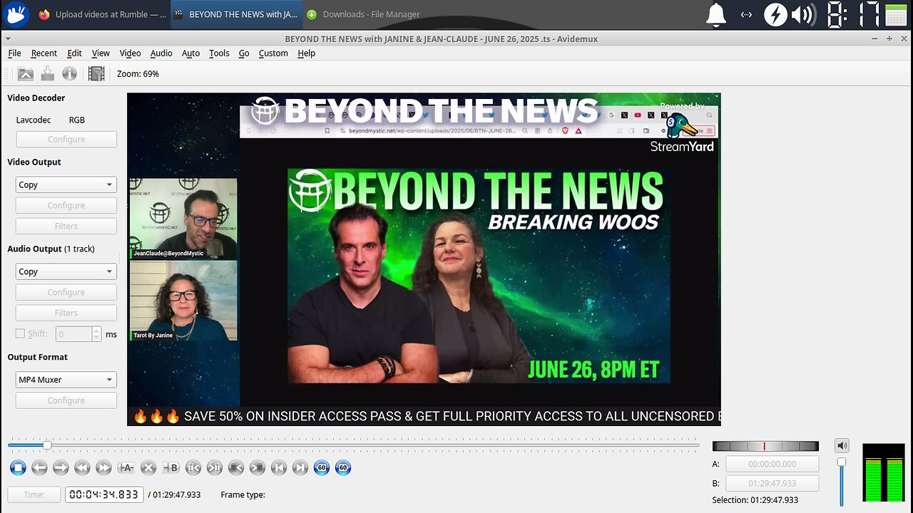Click the Open Video toolbar icon

click(x=26, y=73)
